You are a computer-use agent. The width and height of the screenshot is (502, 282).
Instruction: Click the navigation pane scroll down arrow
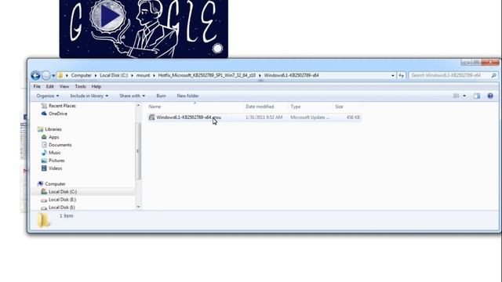138,207
